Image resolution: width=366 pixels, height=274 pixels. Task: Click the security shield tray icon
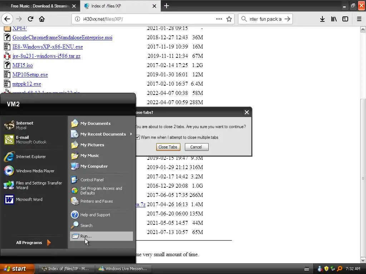point(326,269)
